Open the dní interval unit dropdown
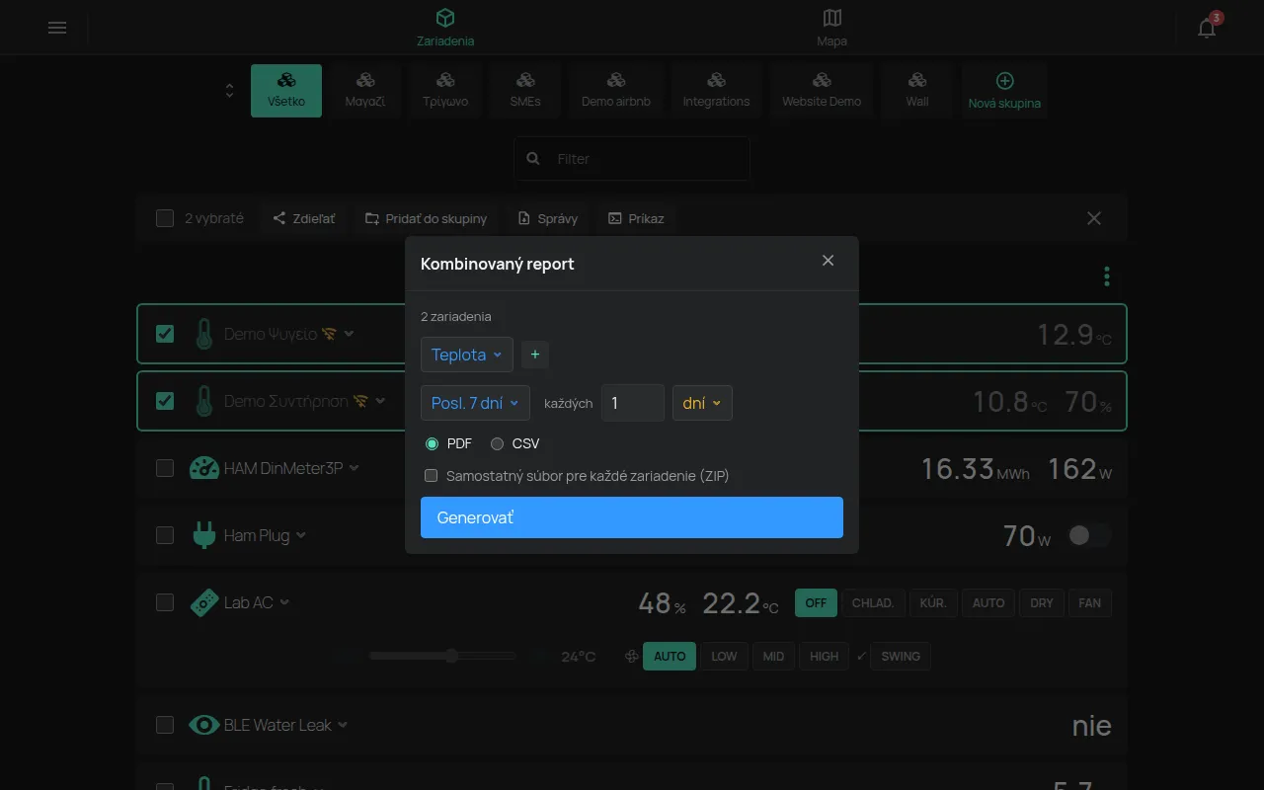The width and height of the screenshot is (1264, 790). click(x=702, y=403)
